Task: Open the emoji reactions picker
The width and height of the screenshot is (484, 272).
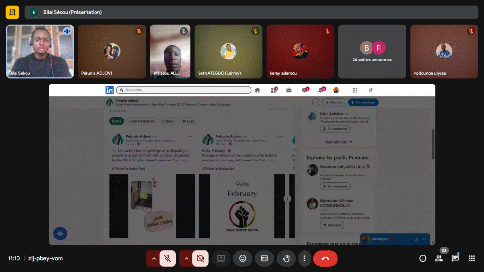Action: point(242,258)
